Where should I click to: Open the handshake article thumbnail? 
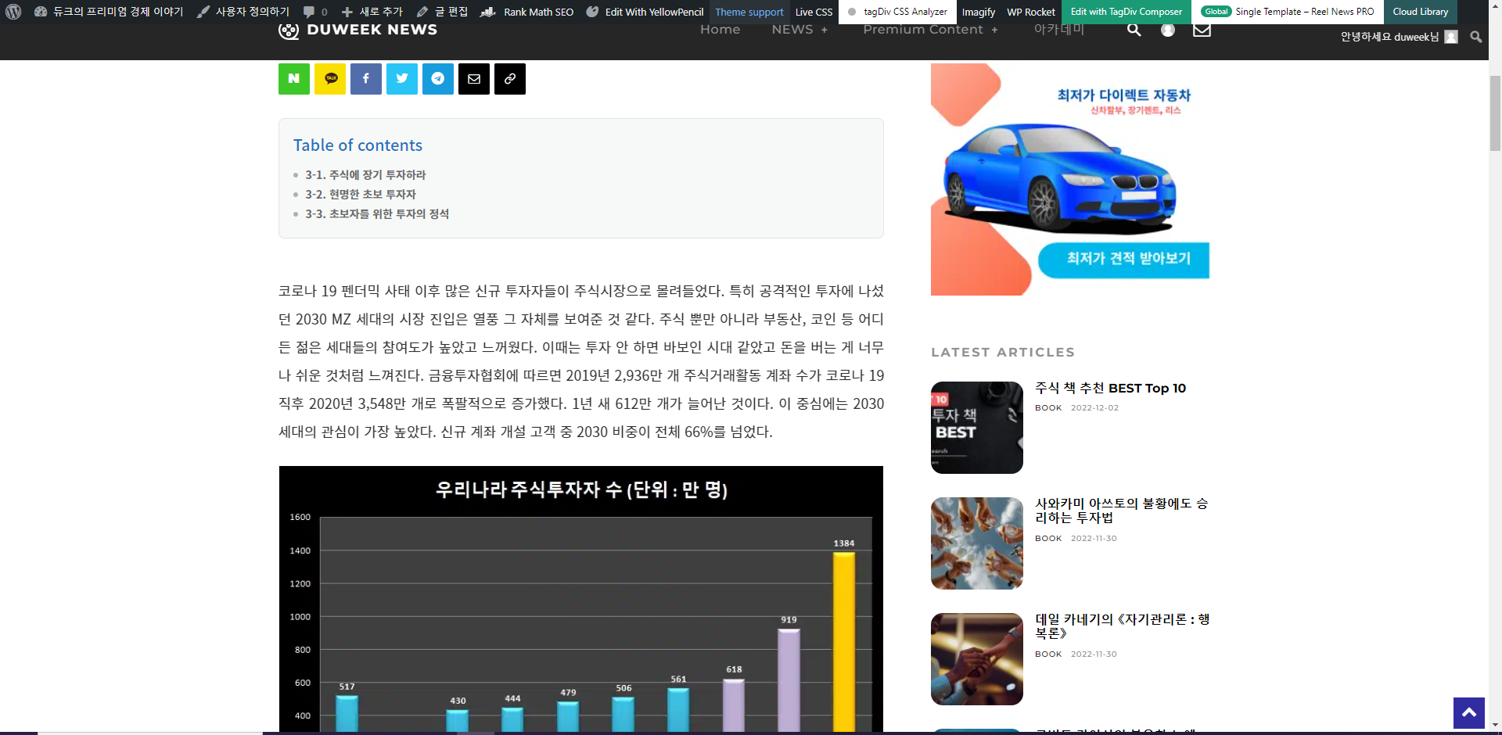977,659
